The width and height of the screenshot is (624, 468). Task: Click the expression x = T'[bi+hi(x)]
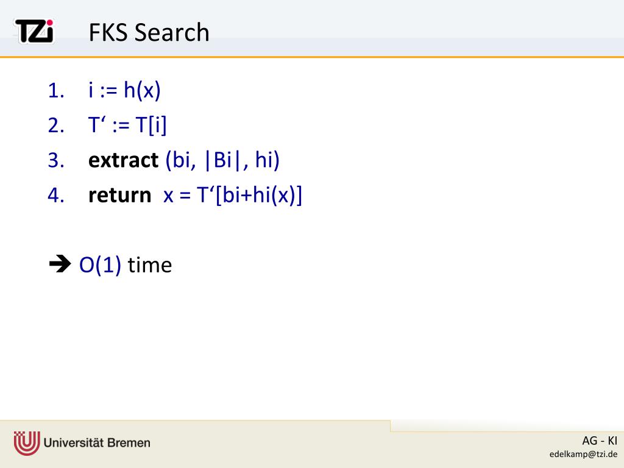tap(233, 196)
